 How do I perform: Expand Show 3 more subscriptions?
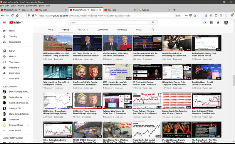(x=15, y=130)
